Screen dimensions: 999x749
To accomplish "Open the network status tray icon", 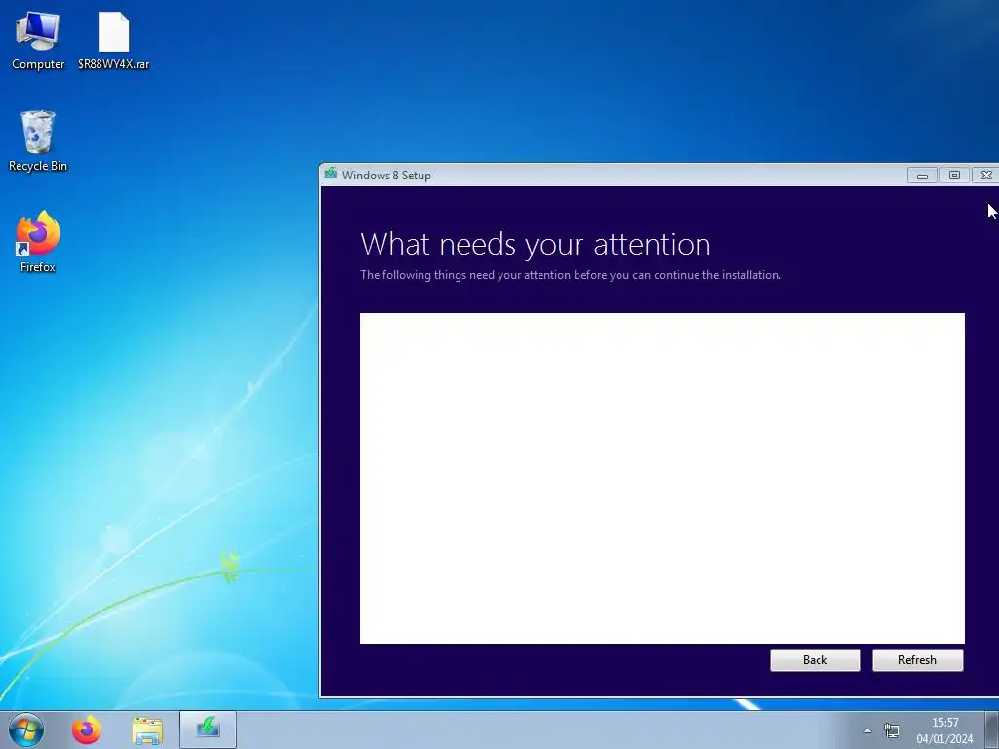I will pos(892,730).
